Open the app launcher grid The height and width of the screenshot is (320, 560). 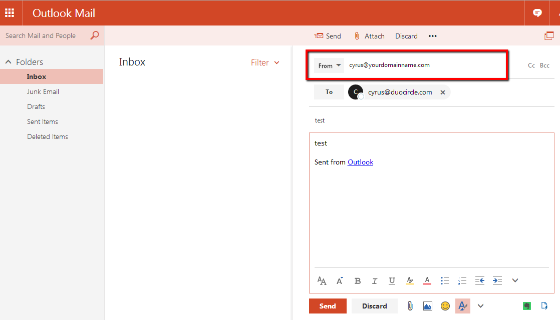10,13
